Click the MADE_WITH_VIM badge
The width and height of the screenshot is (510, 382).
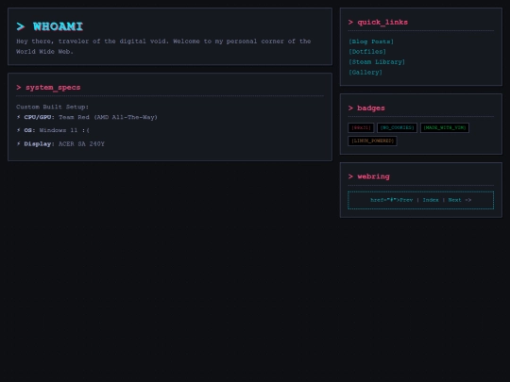445,127
